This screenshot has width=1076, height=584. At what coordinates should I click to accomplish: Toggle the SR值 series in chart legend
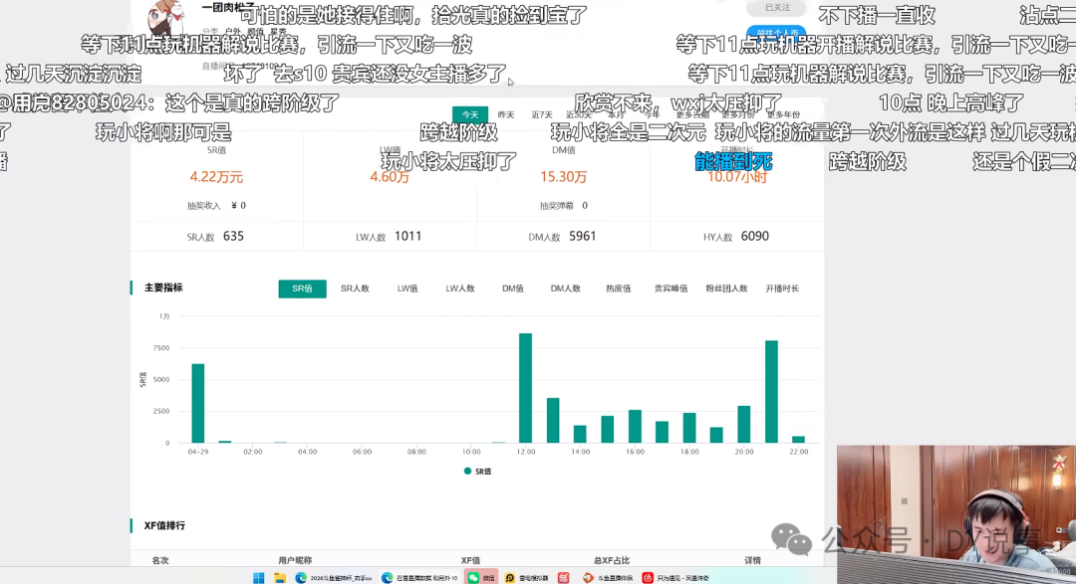pos(477,472)
